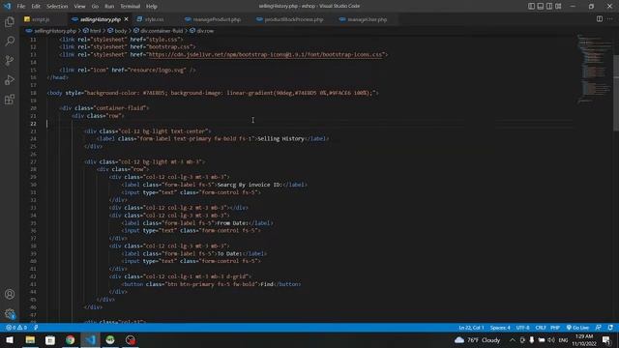Close the sellingHistory.php tab
The width and height of the screenshot is (619, 348).
point(126,19)
